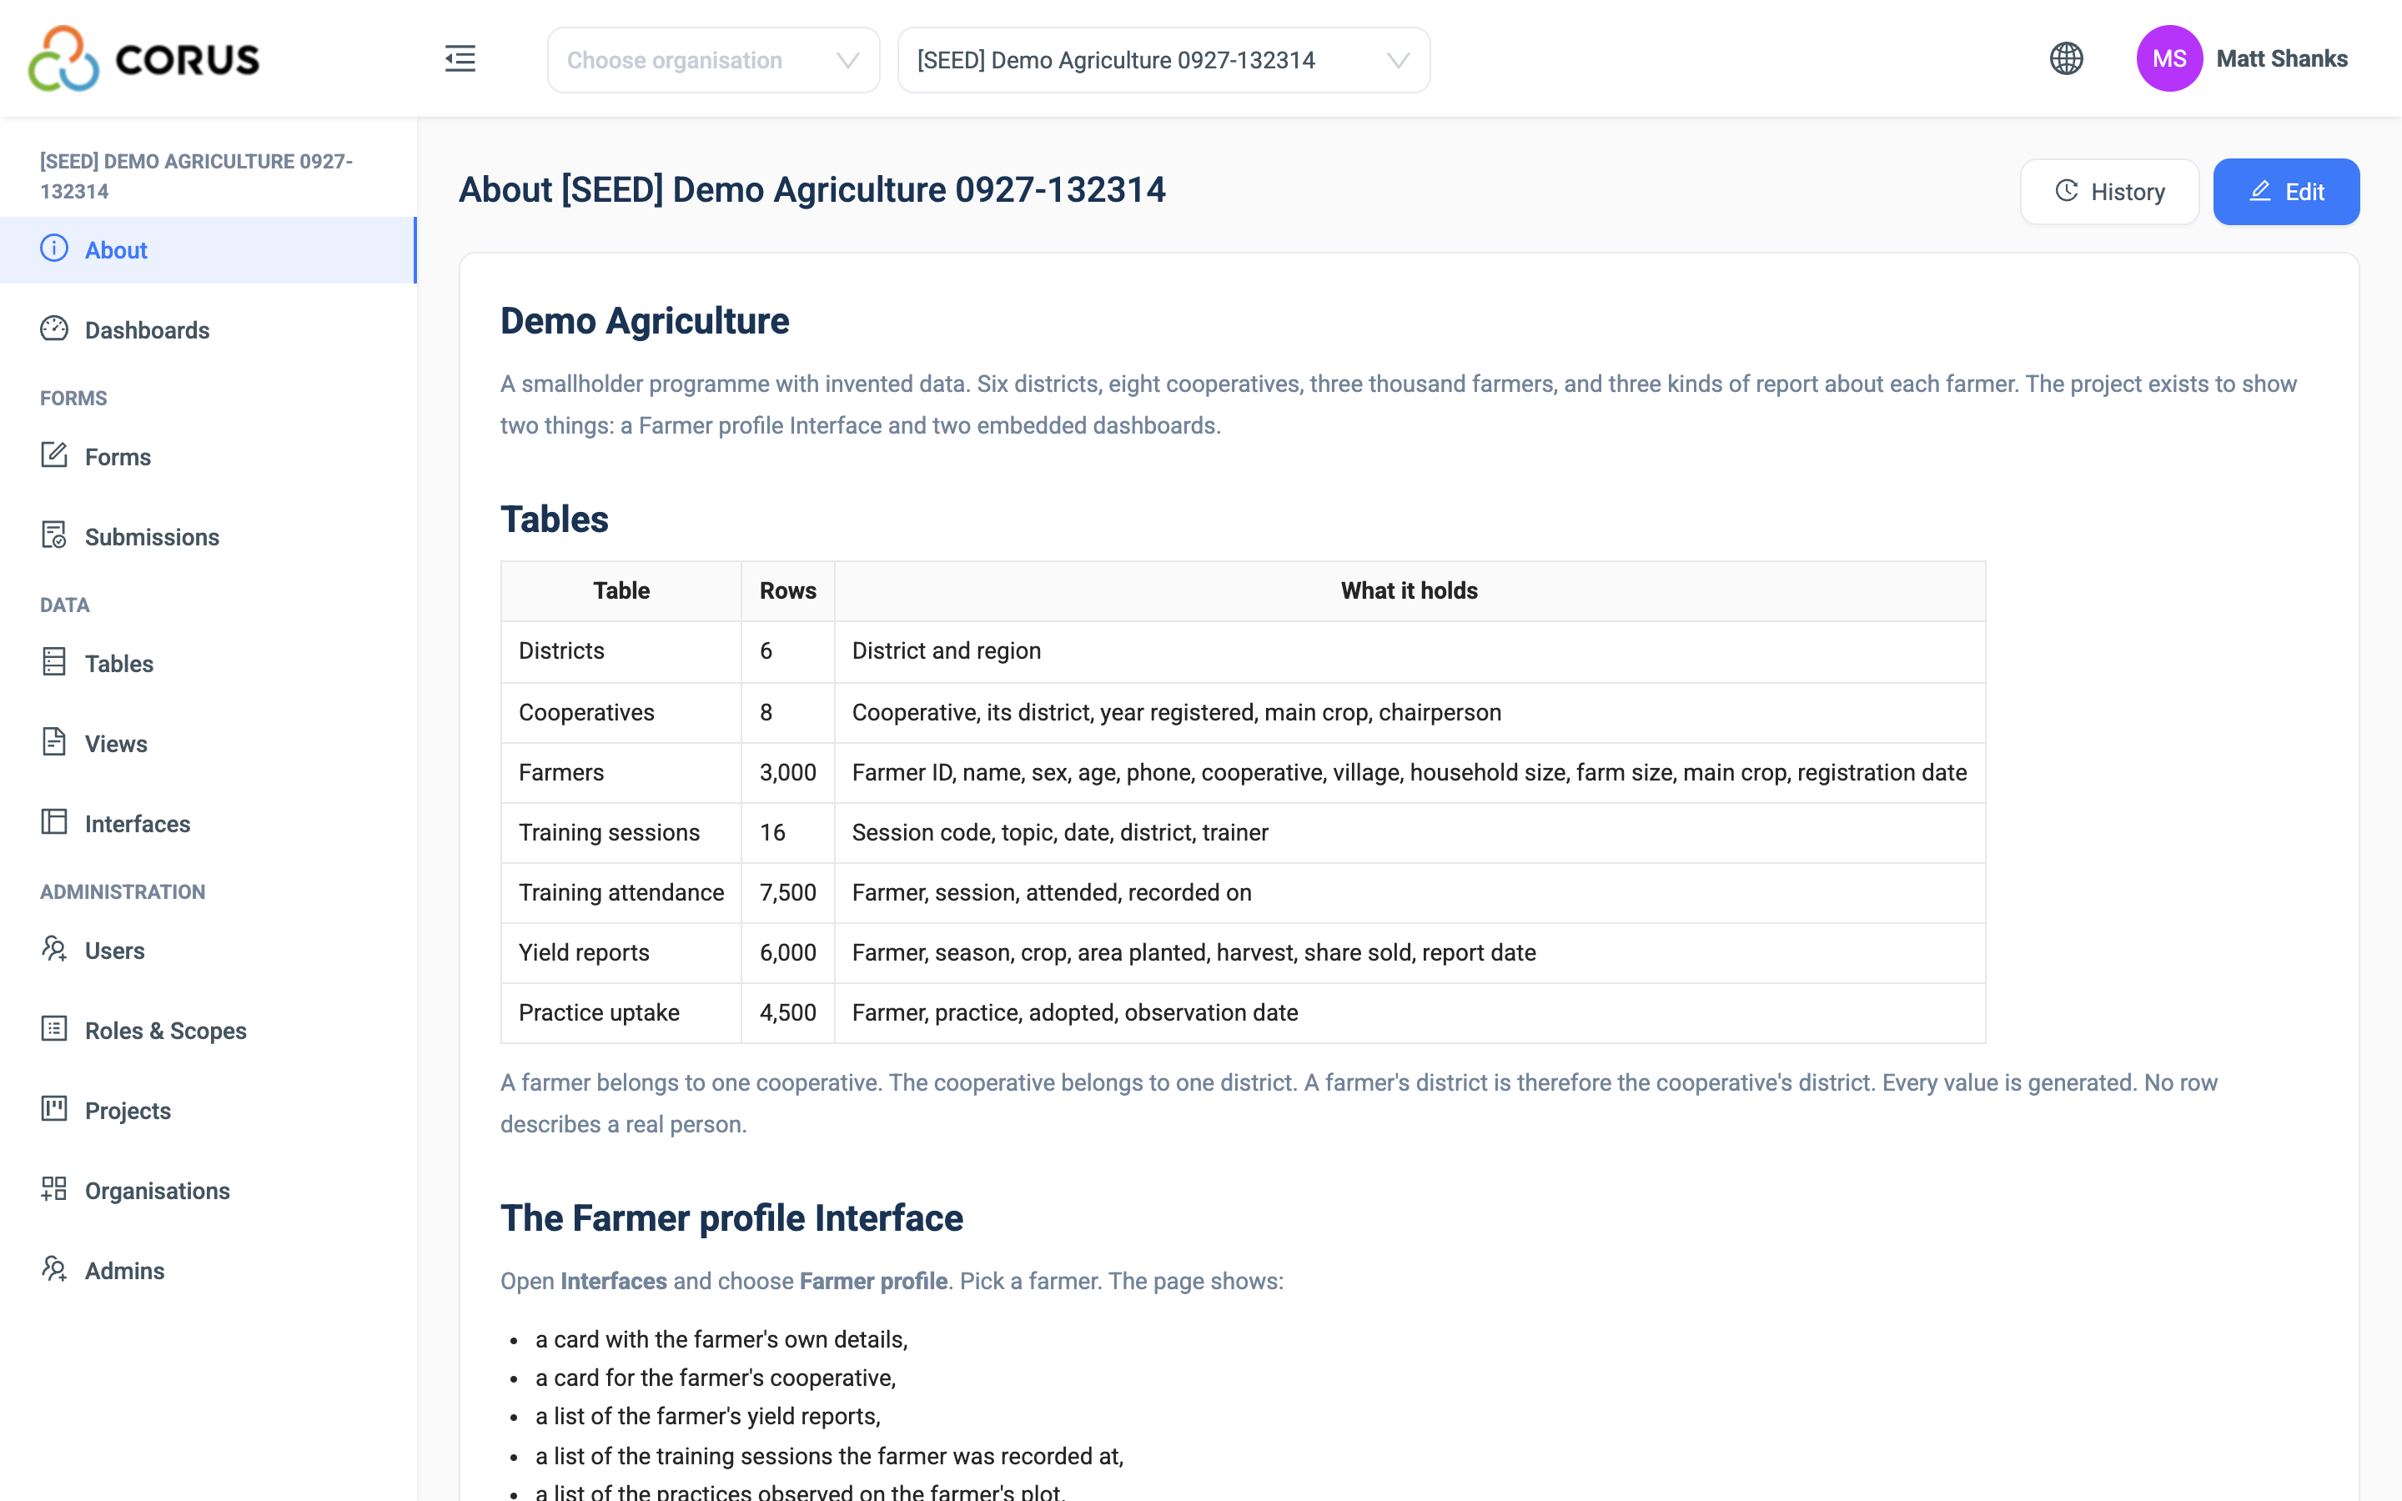Open Admins in the sidebar
This screenshot has width=2402, height=1501.
pos(209,1271)
